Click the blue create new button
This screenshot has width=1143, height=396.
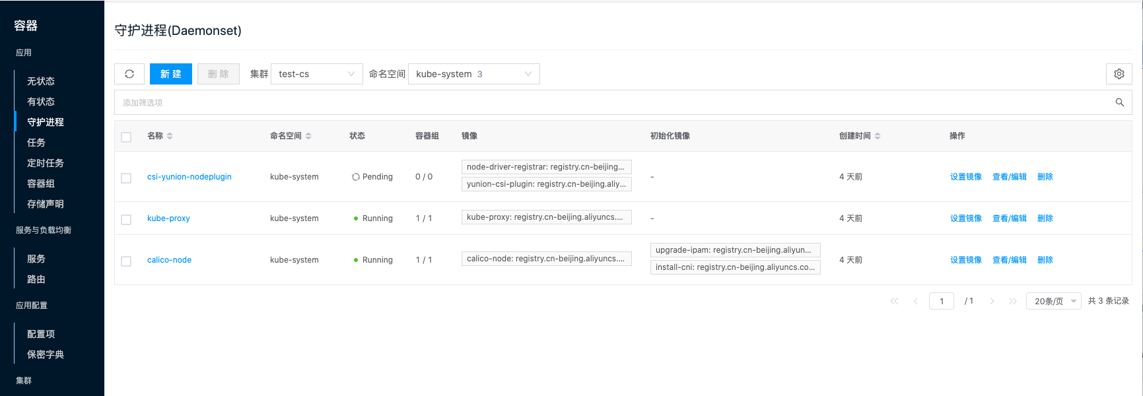(x=171, y=74)
